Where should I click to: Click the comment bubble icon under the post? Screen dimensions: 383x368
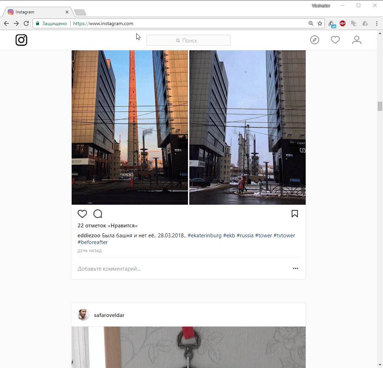(98, 214)
